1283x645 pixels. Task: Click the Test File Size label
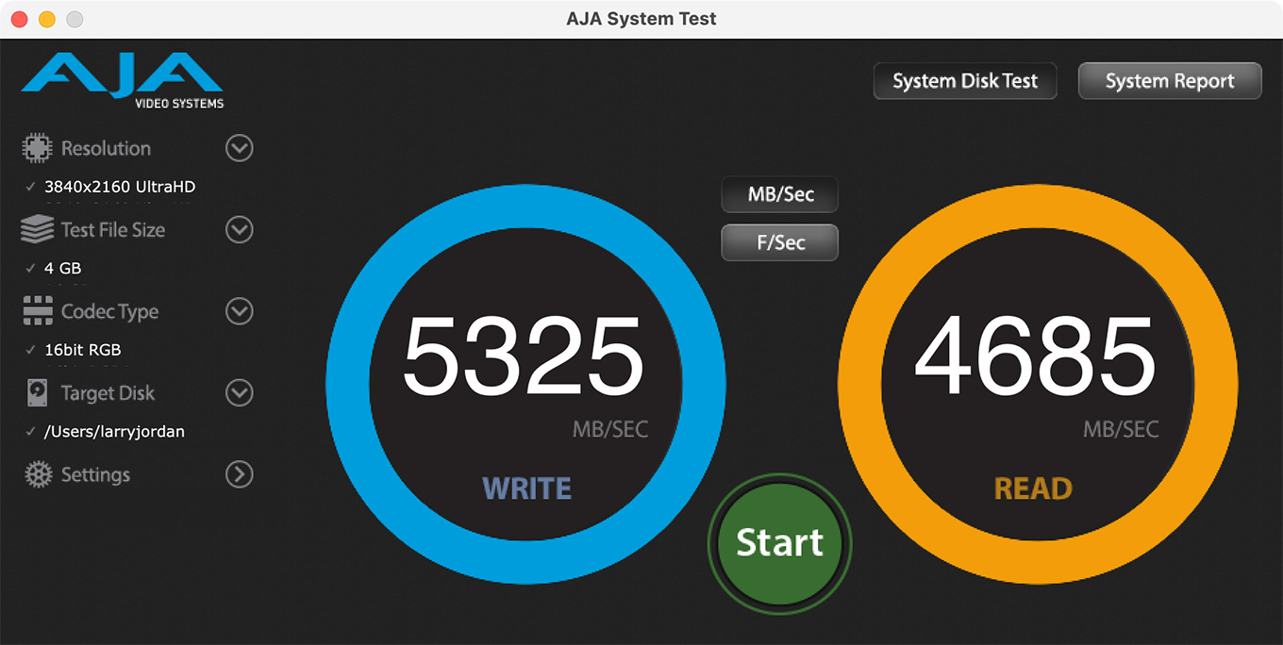coord(113,229)
